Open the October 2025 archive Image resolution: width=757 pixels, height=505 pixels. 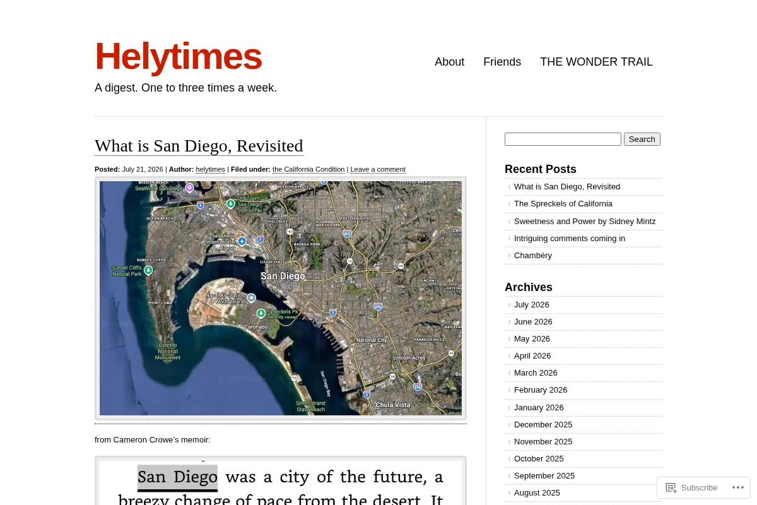coord(539,458)
